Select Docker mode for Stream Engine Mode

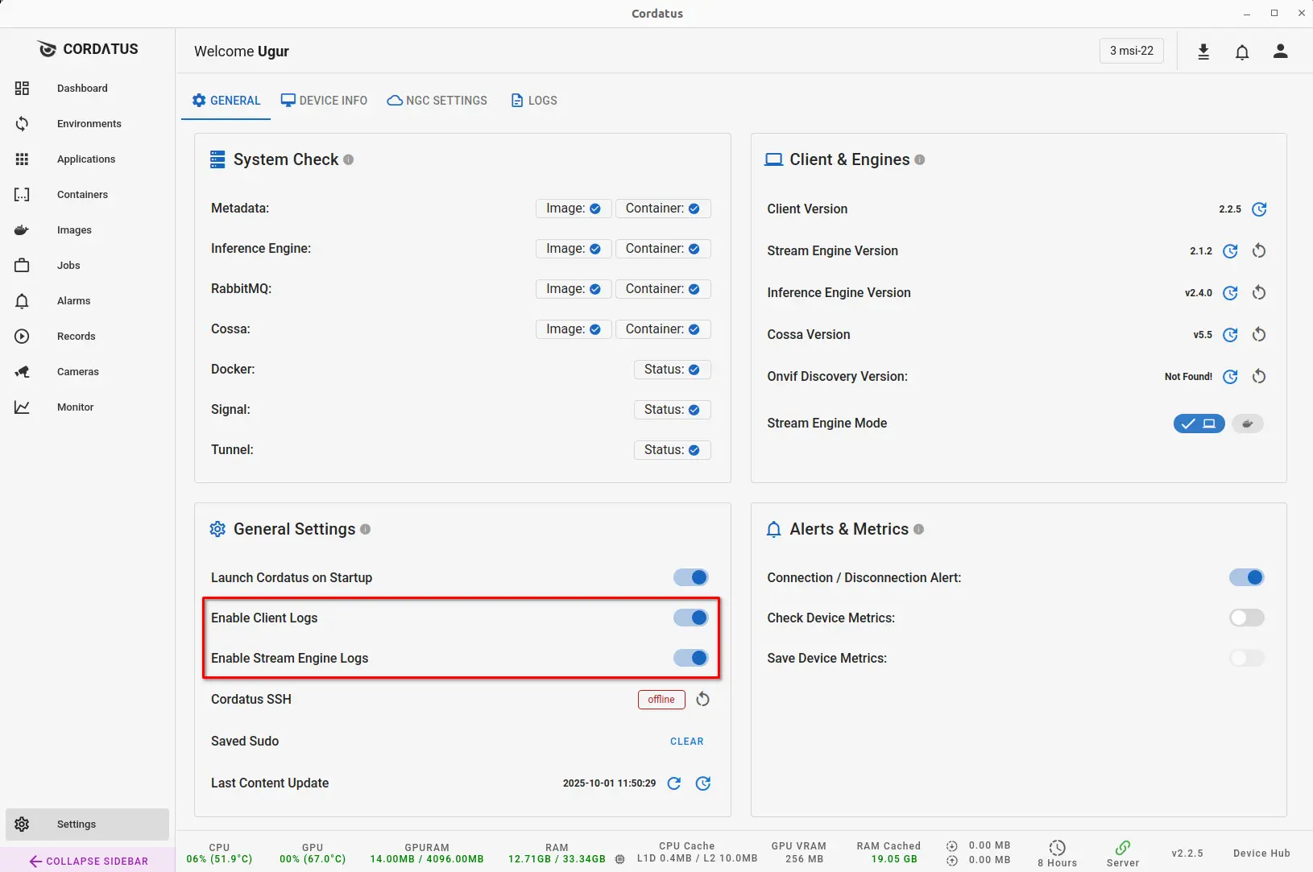click(1247, 424)
